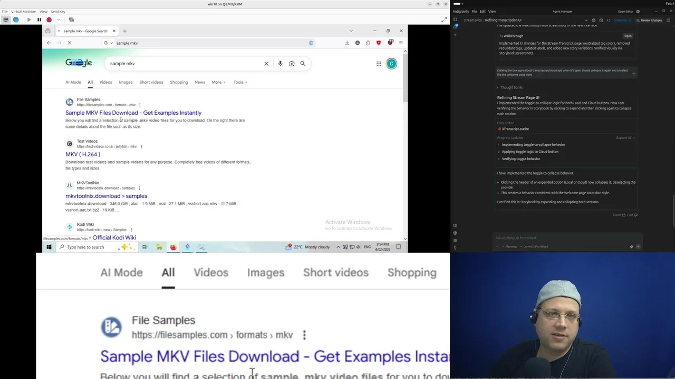Expand the Thought for 9s section
Image resolution: width=675 pixels, height=379 pixels.
click(509, 87)
